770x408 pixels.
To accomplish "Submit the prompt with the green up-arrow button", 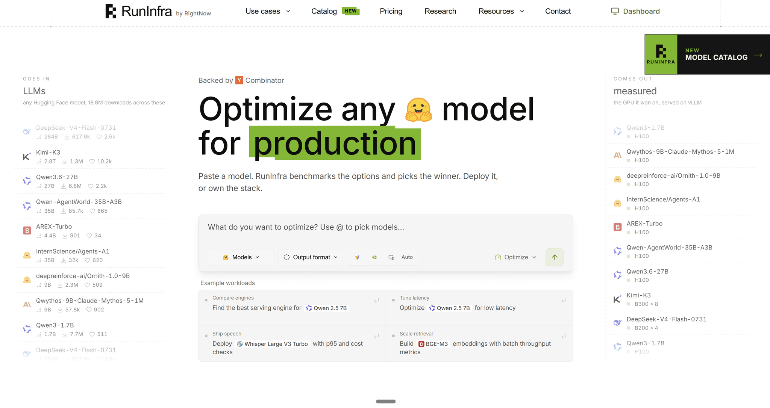I will (555, 257).
